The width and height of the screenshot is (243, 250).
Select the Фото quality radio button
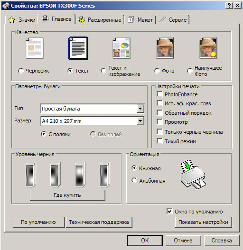[157, 71]
